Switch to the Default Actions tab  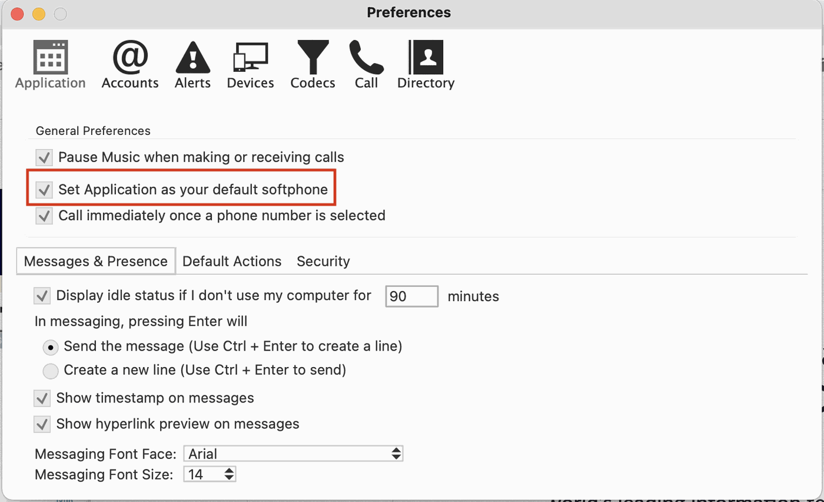232,261
